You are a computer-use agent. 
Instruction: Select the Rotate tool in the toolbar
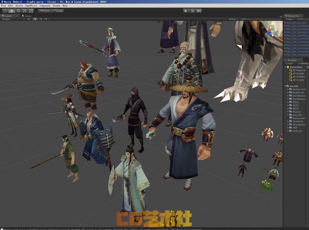(x=18, y=11)
